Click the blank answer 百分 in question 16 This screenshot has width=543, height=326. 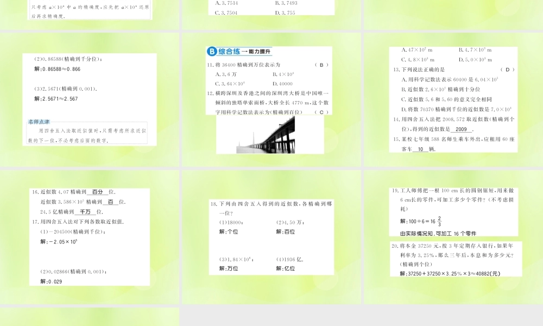pos(97,192)
